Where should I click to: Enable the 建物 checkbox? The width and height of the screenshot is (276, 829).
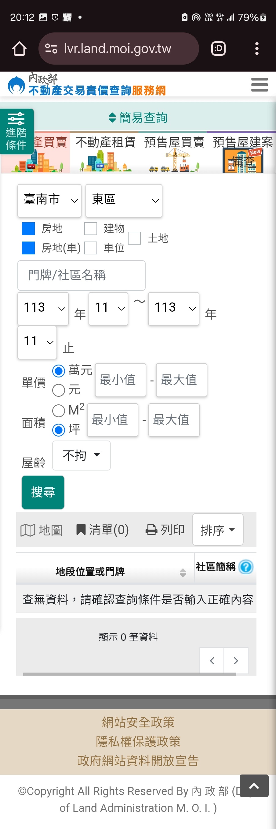coord(90,229)
